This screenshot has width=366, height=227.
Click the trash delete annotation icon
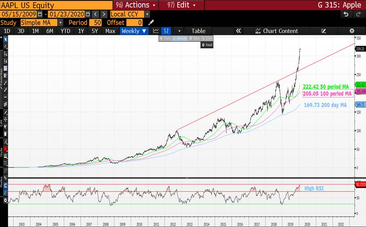5,134
